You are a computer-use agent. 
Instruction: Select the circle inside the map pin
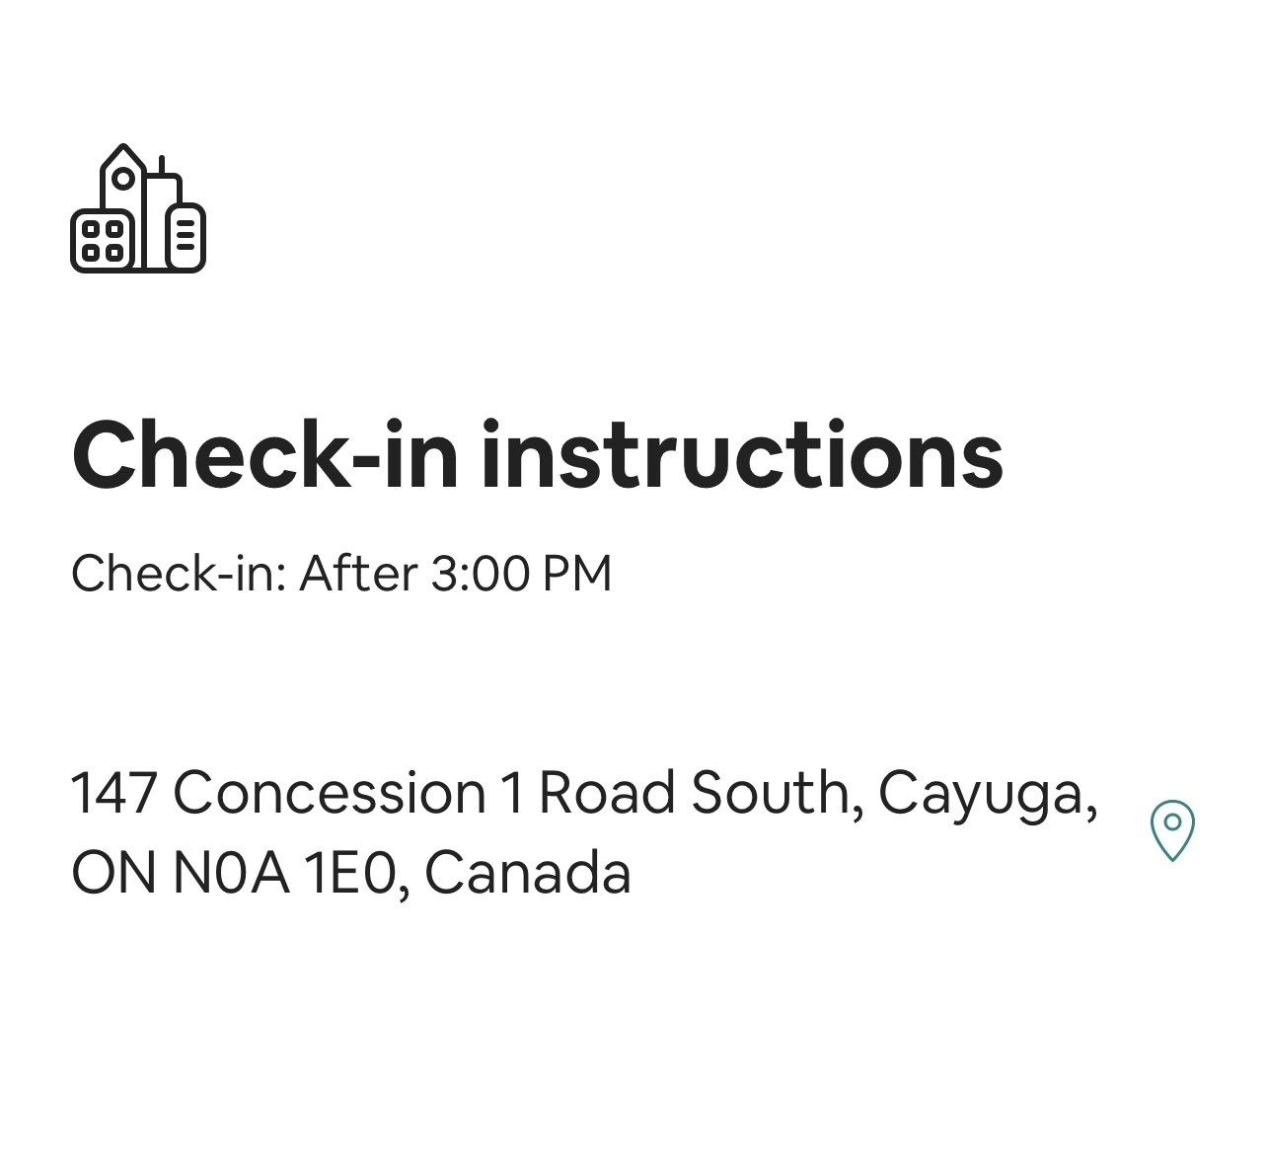(1172, 821)
